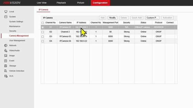This screenshot has width=193, height=108.
Task: Click the Hikvision logo
Action: click(x=12, y=3)
